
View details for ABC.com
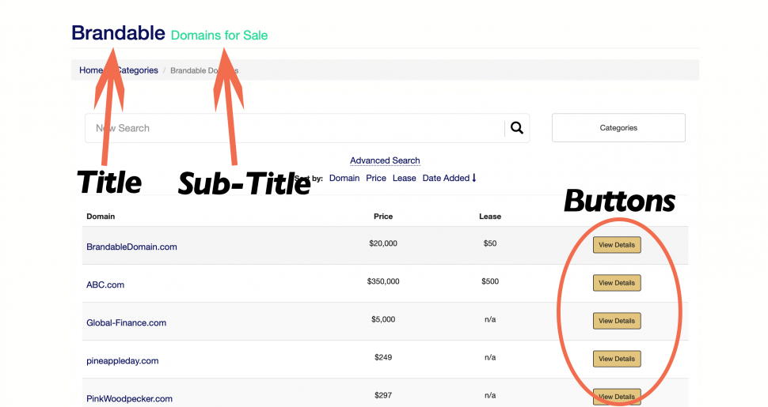(617, 283)
